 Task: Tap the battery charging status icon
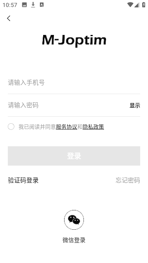coord(143,5)
